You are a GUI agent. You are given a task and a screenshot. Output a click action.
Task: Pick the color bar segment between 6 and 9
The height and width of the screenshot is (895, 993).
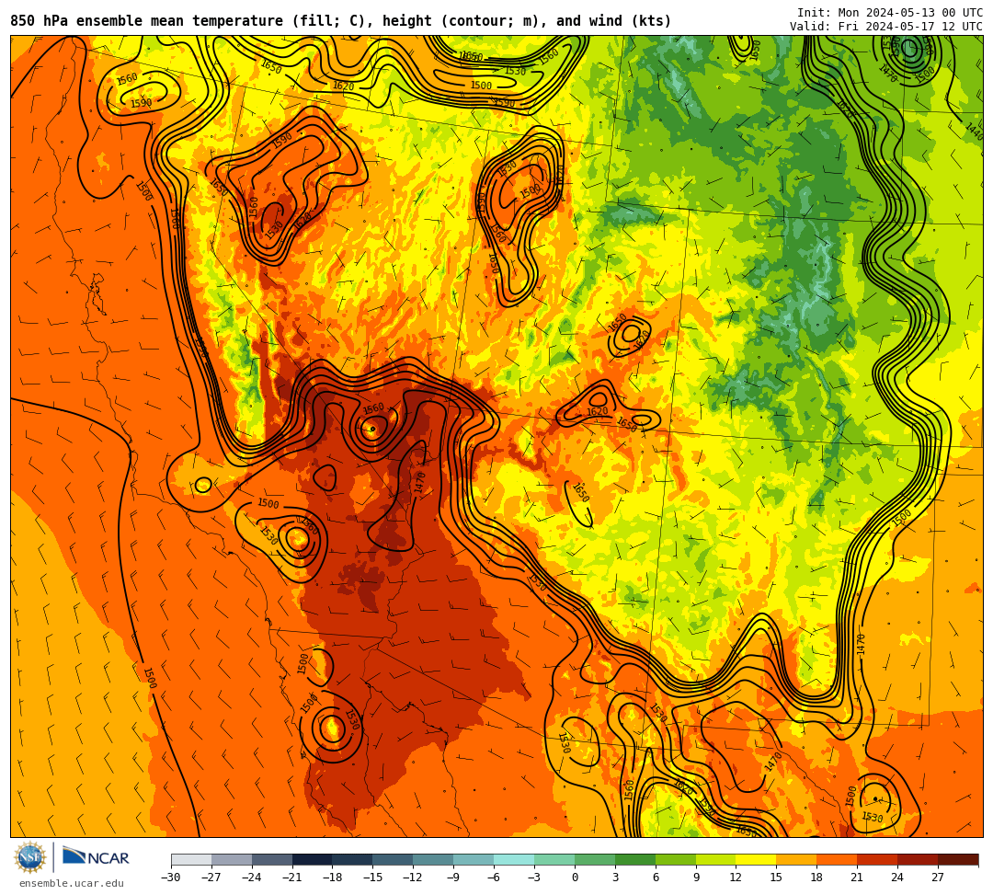(676, 859)
